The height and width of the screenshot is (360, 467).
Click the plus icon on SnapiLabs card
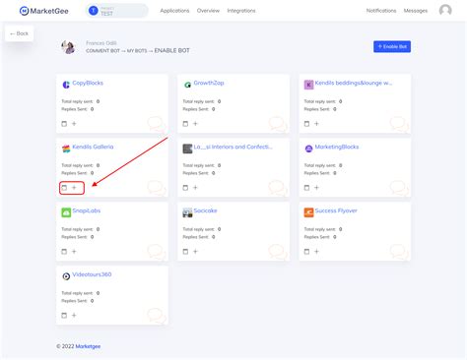74,252
